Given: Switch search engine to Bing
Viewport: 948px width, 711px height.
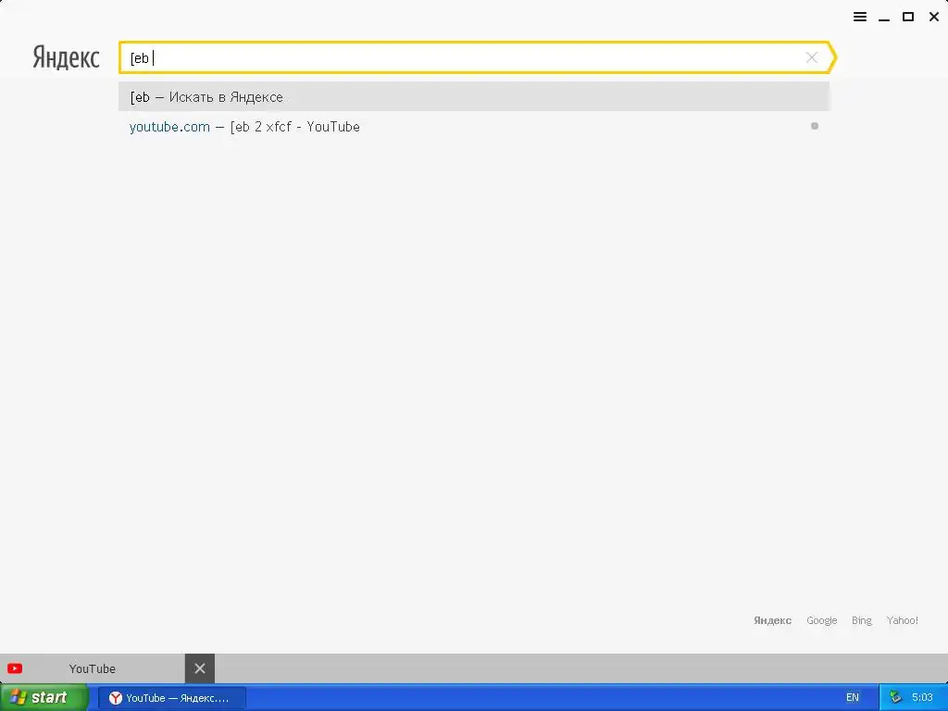Looking at the screenshot, I should click(862, 620).
